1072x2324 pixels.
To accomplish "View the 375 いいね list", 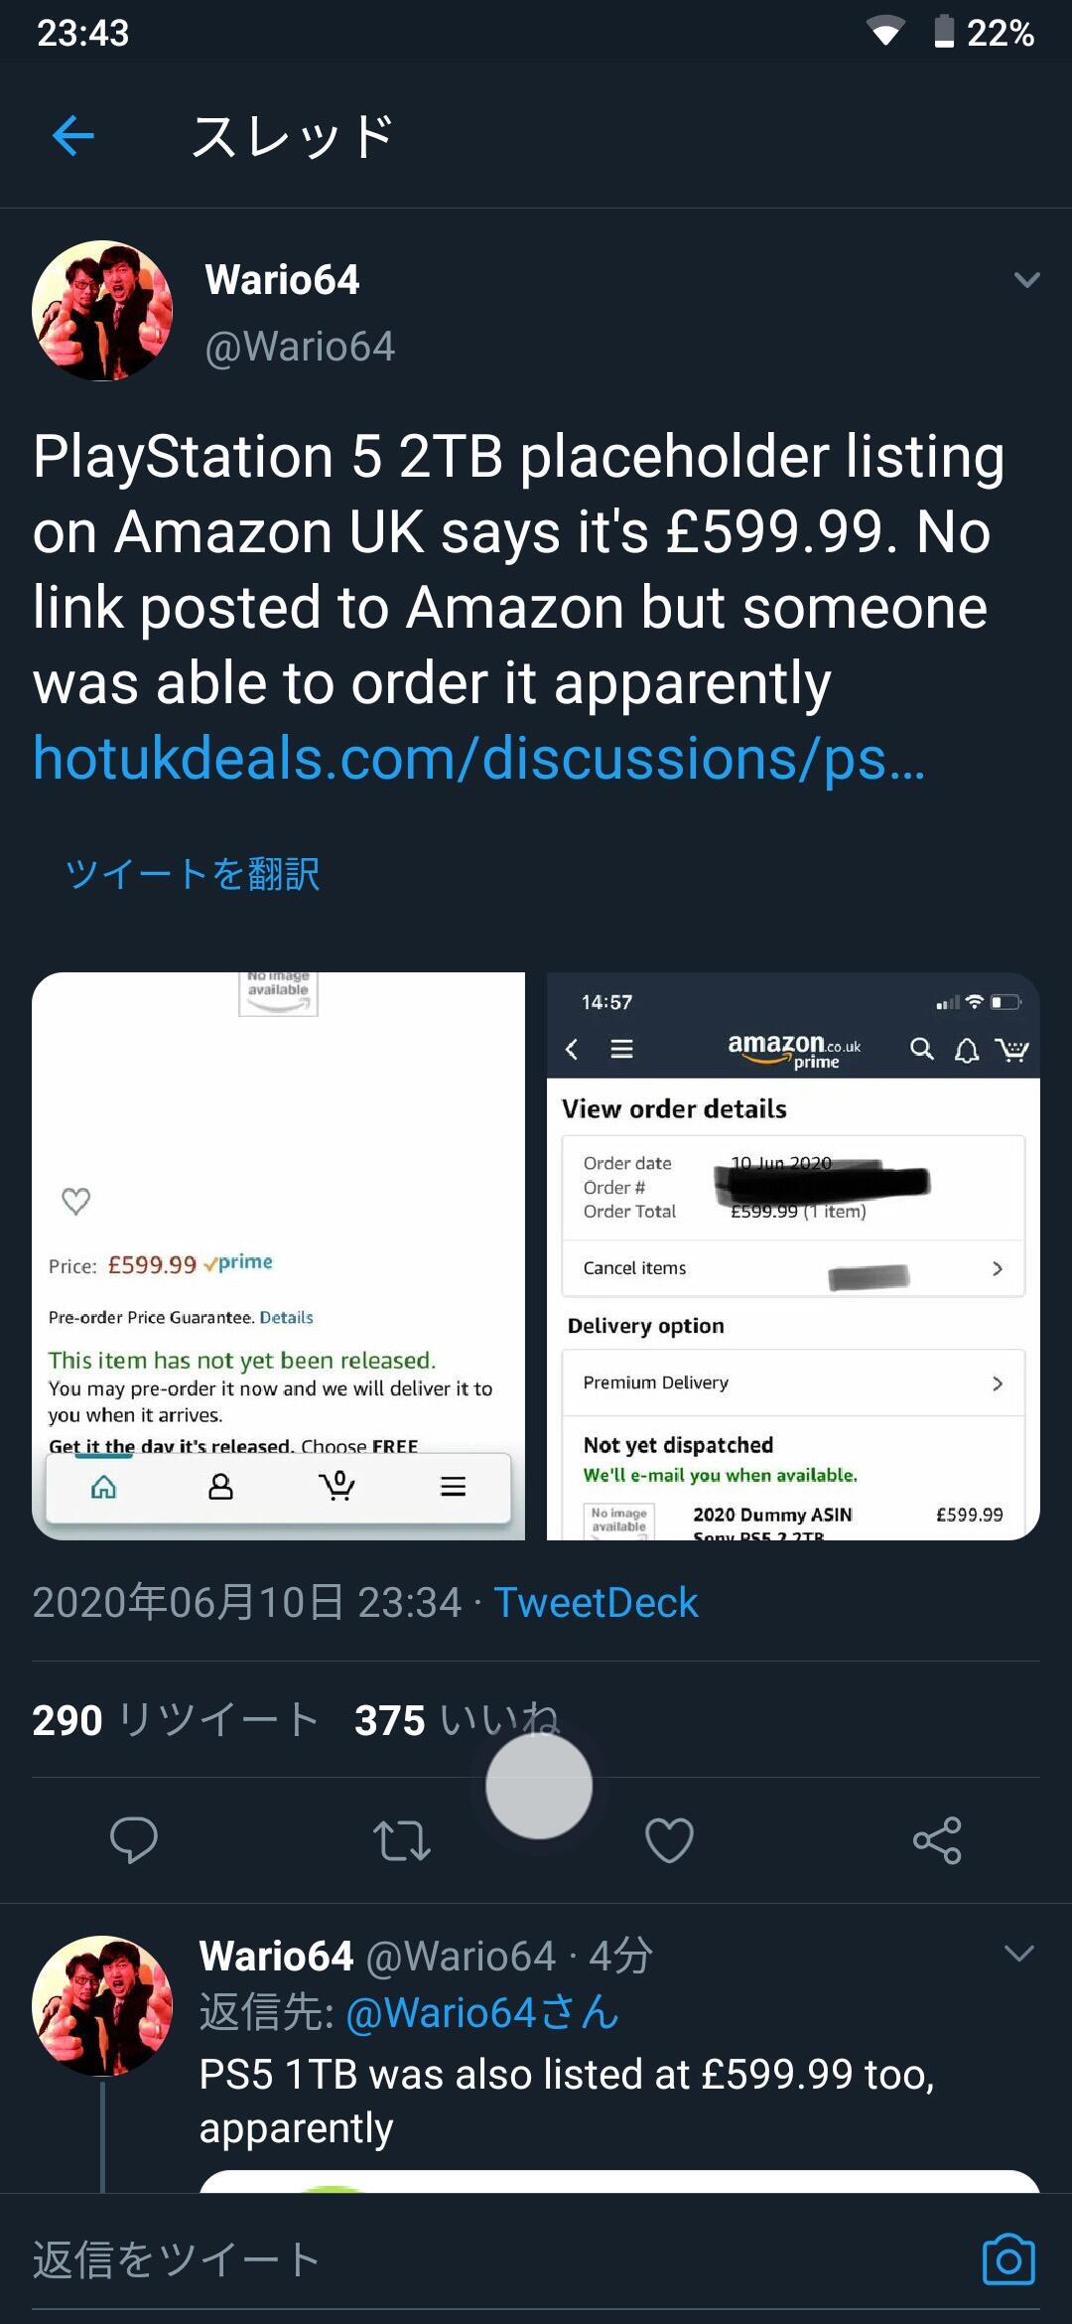I will pyautogui.click(x=457, y=1720).
